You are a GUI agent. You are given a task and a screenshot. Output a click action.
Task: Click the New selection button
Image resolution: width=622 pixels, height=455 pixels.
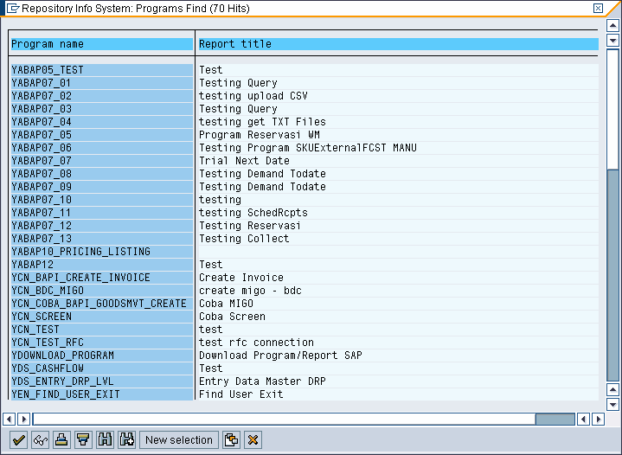[x=179, y=440]
